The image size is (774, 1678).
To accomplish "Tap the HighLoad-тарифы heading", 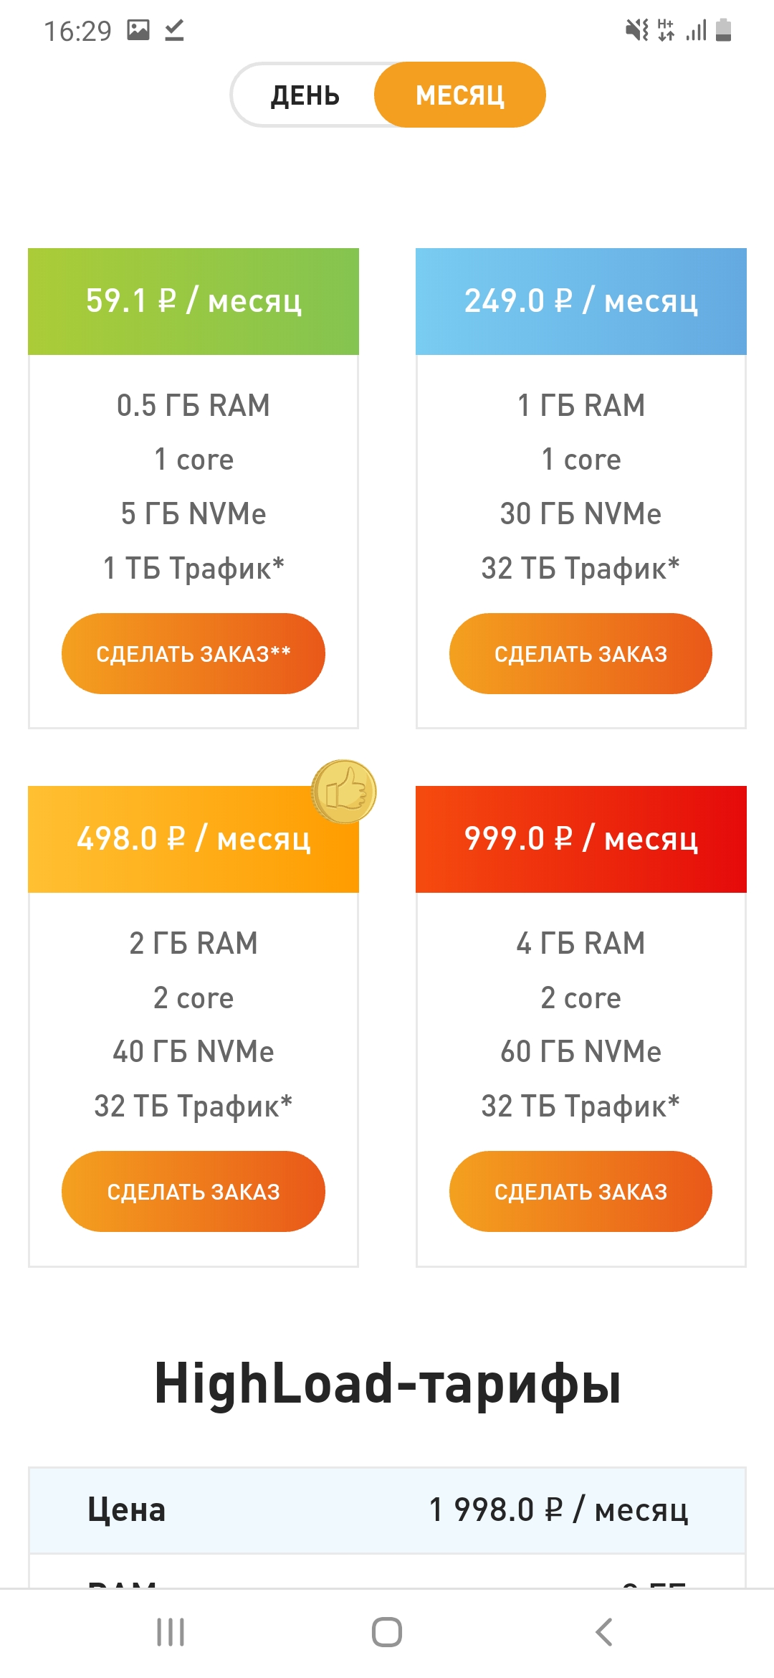I will (387, 1383).
